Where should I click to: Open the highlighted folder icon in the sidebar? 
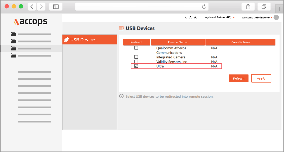[13, 49]
